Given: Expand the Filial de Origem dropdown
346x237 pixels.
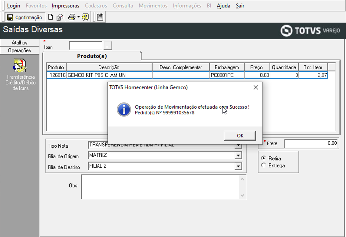Looking at the screenshot, I should [x=238, y=155].
